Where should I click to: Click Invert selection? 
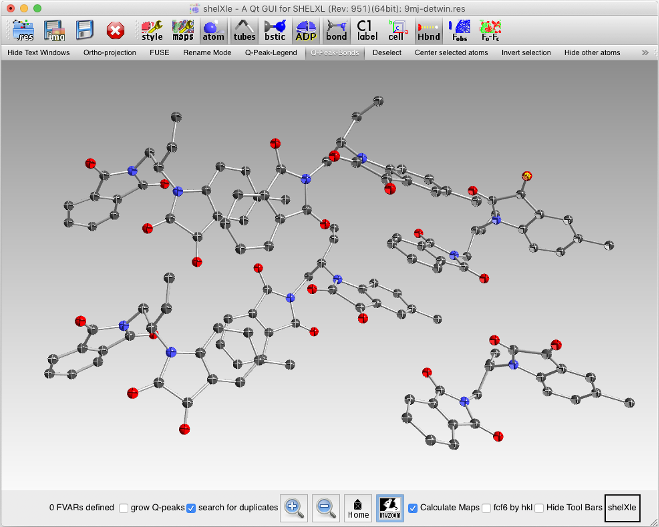point(526,53)
